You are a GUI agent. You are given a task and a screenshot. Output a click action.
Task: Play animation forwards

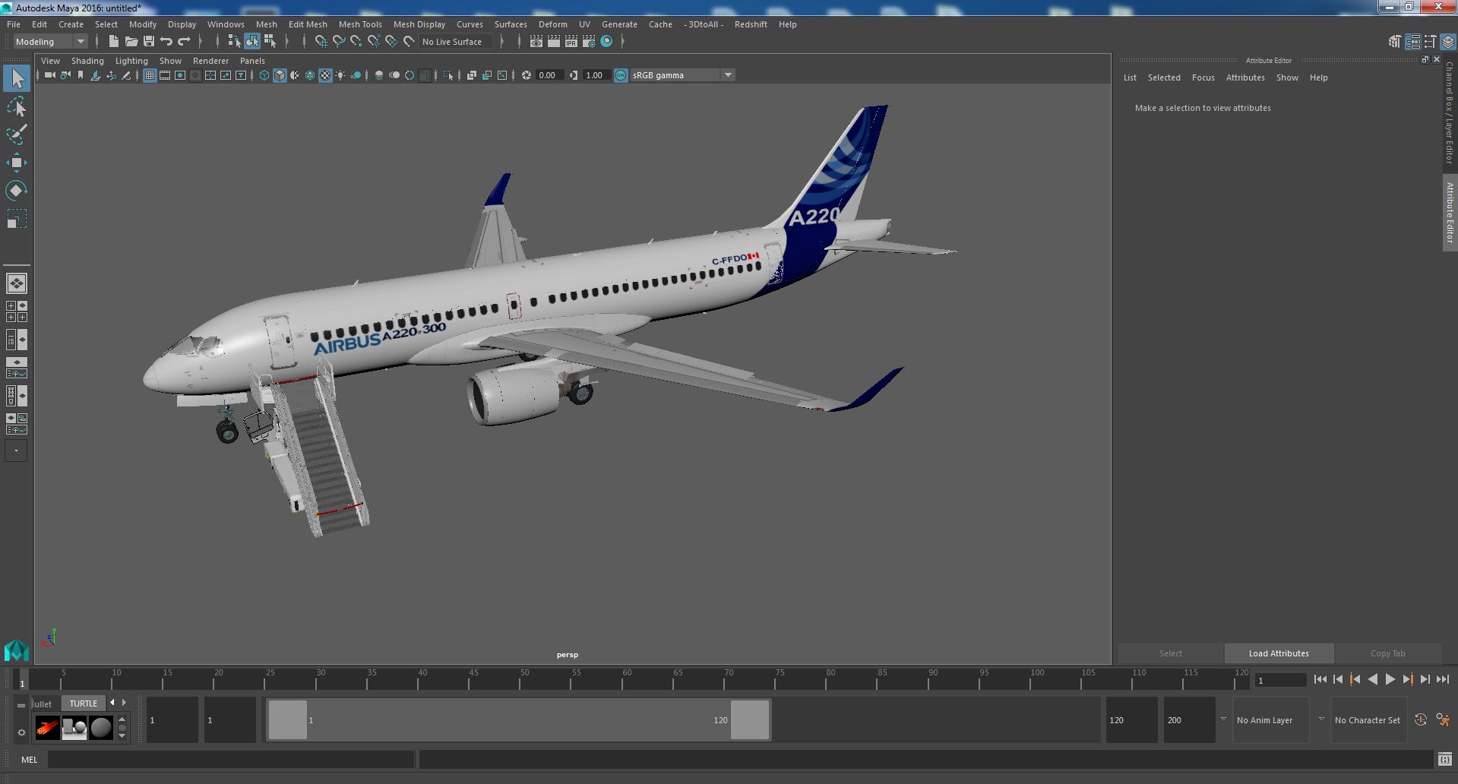(1390, 680)
